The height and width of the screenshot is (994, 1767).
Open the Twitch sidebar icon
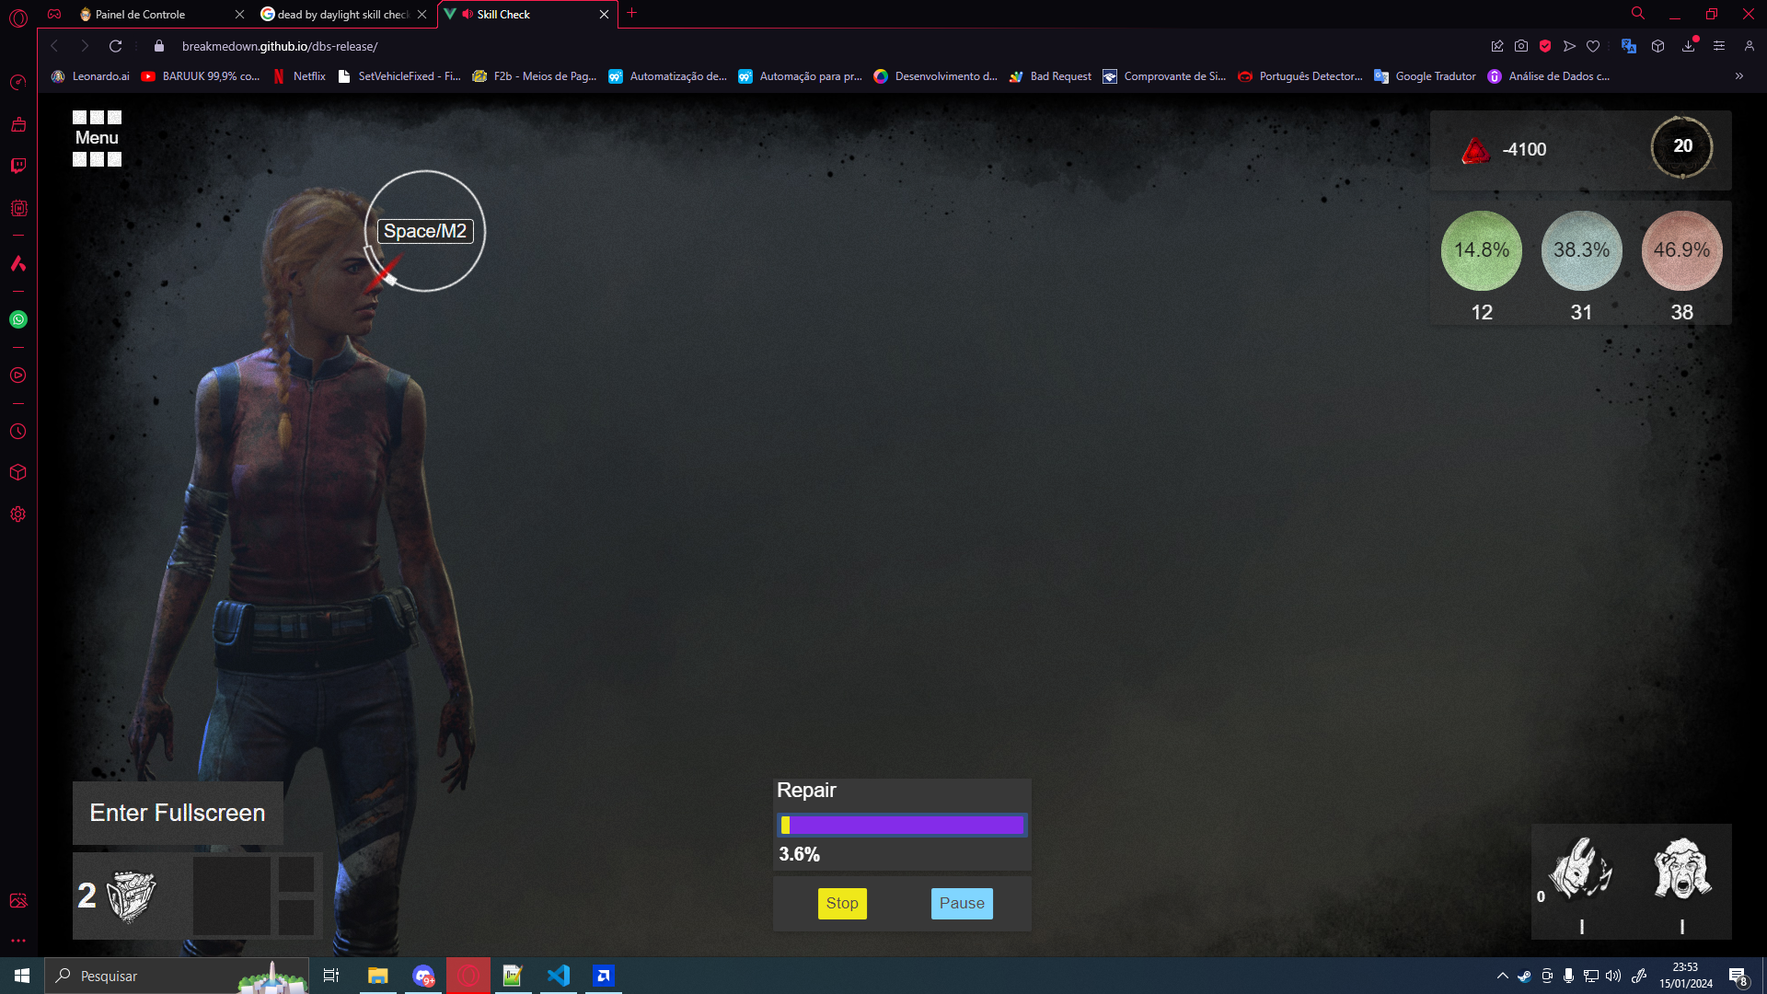point(18,166)
